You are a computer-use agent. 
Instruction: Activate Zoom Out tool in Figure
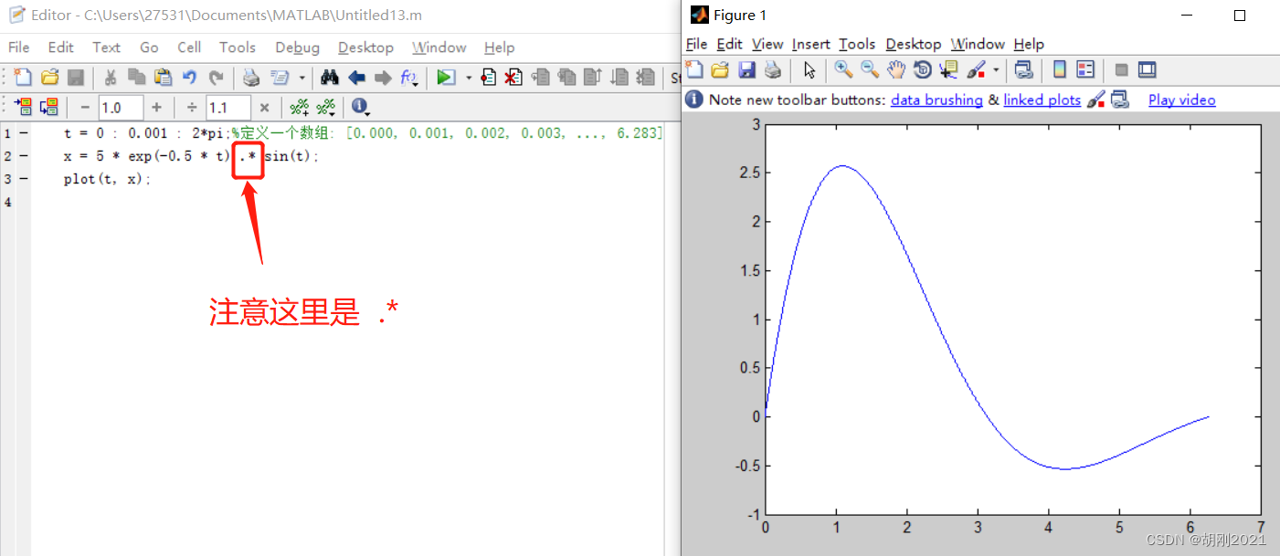coord(870,69)
